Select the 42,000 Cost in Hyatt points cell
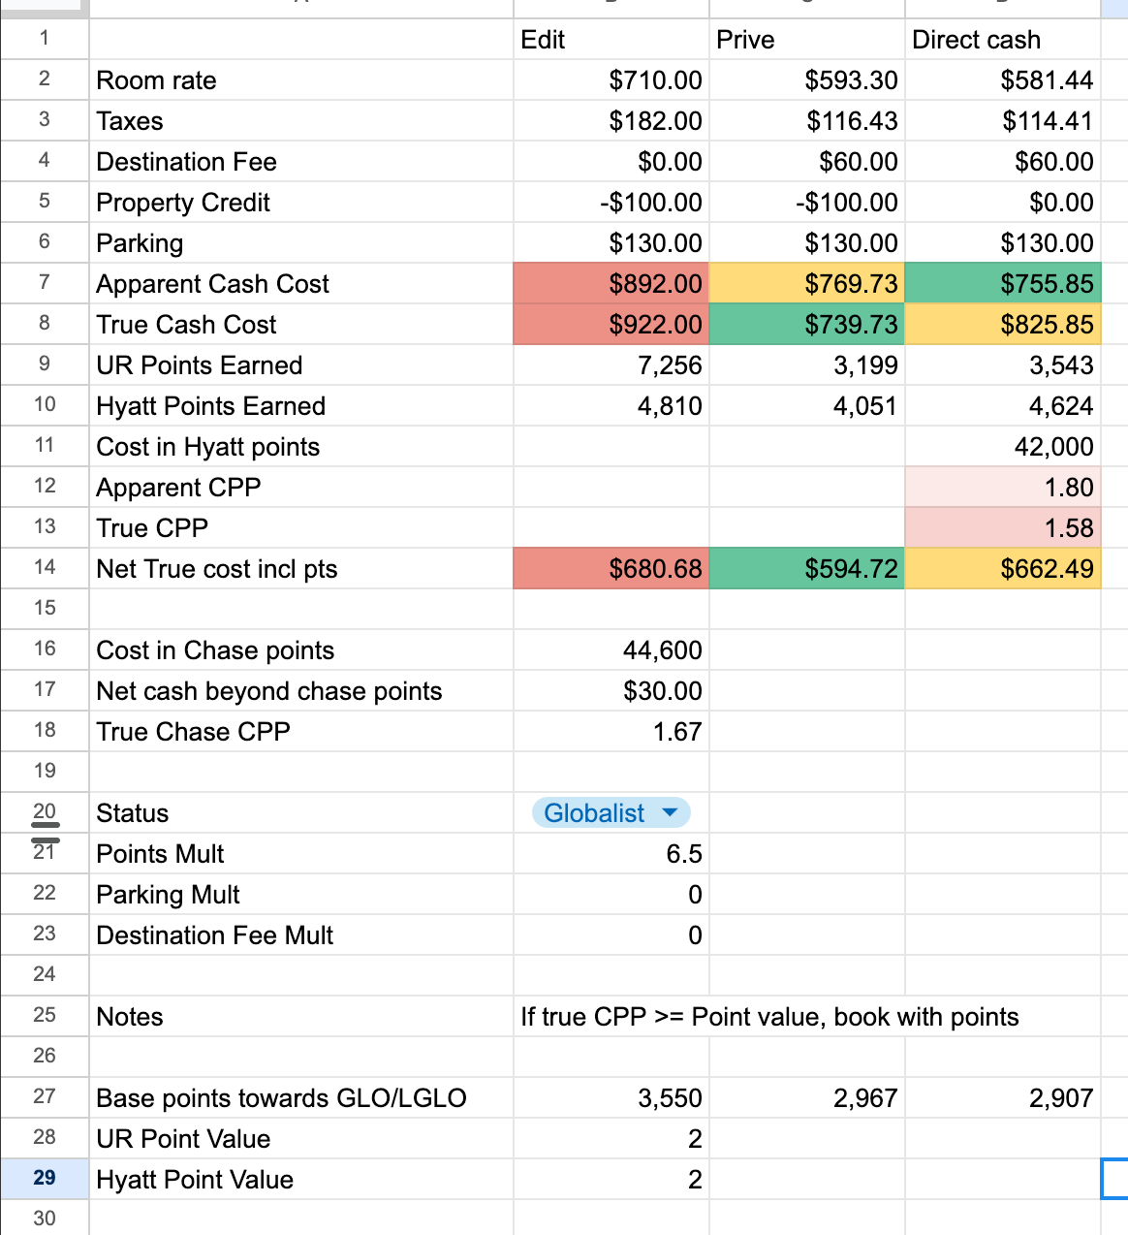This screenshot has height=1235, width=1128. pyautogui.click(x=1002, y=446)
